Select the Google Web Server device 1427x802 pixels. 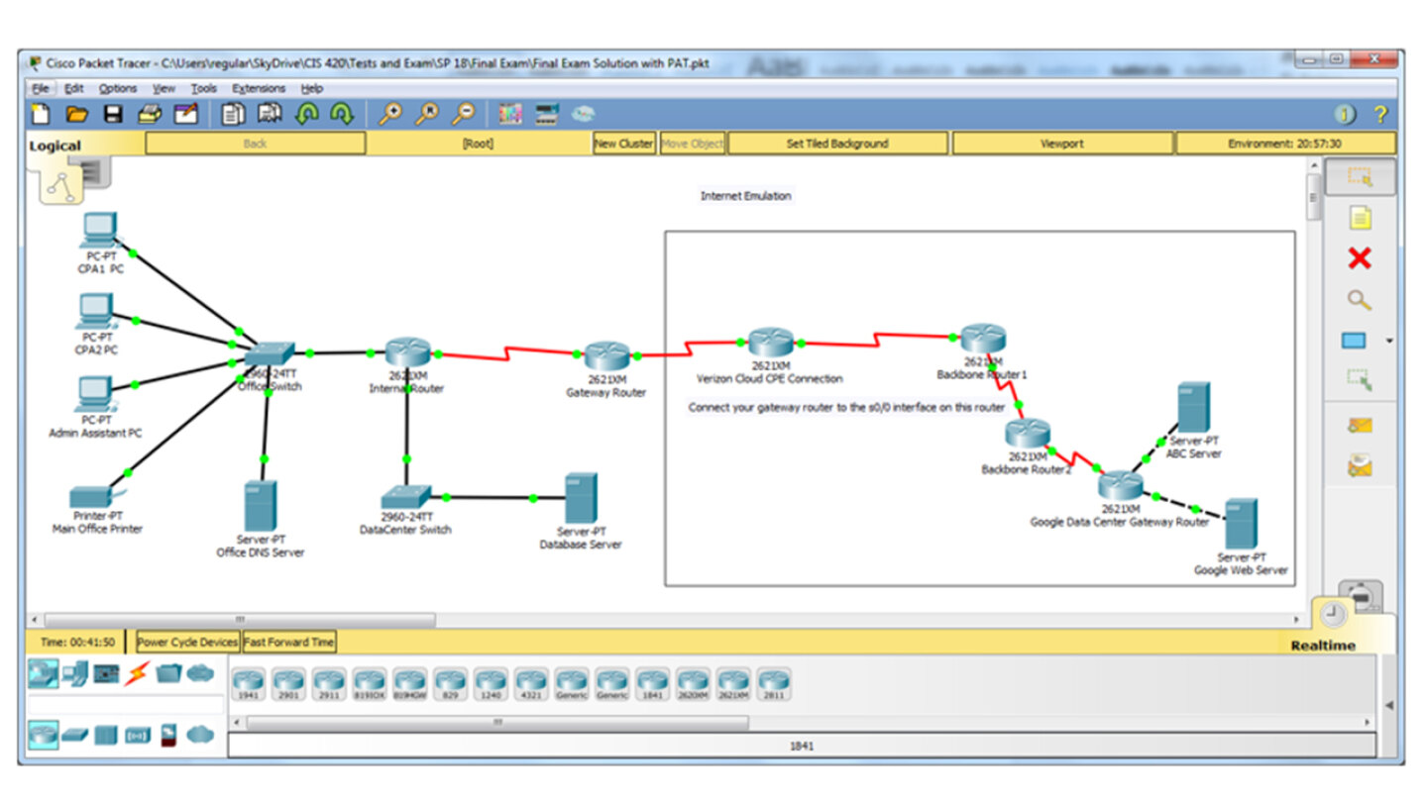point(1241,525)
